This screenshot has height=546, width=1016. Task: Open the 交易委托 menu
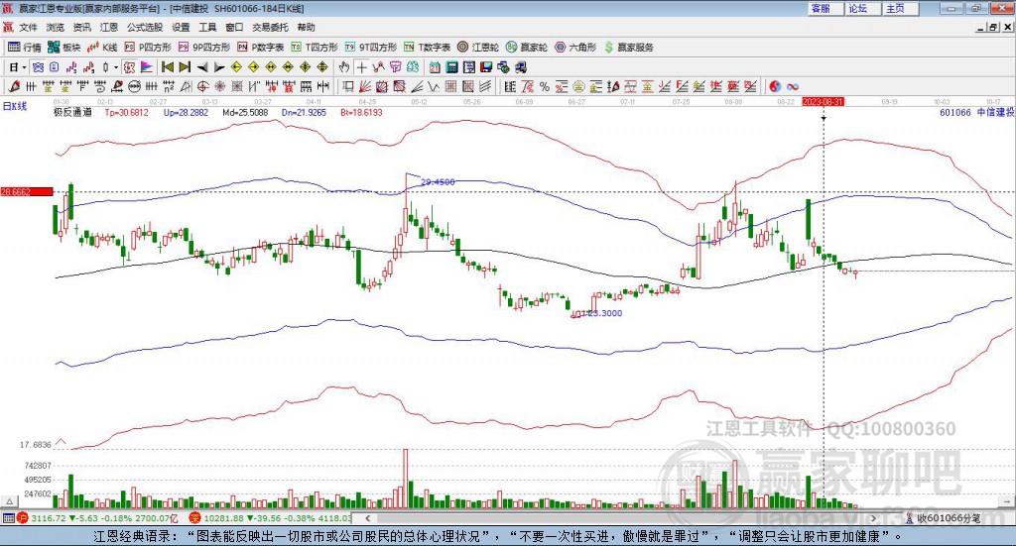(x=270, y=27)
